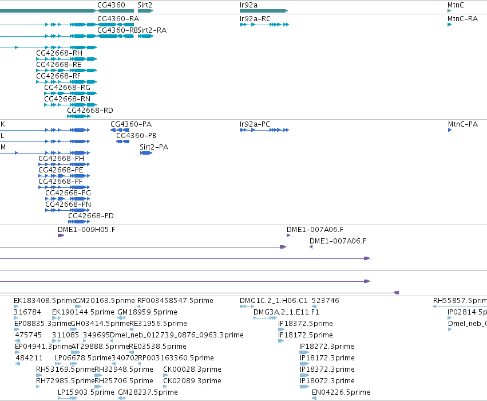487x401 pixels.
Task: Select transcript label CG42668-RN
Action: [67, 99]
